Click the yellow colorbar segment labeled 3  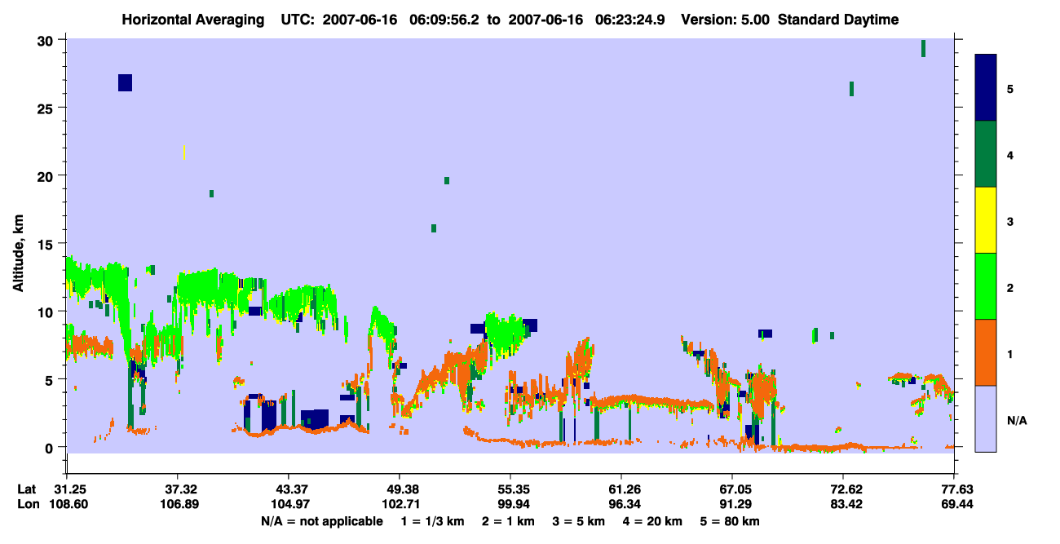coord(986,220)
